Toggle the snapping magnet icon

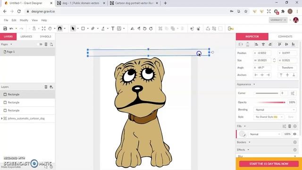[60, 28]
